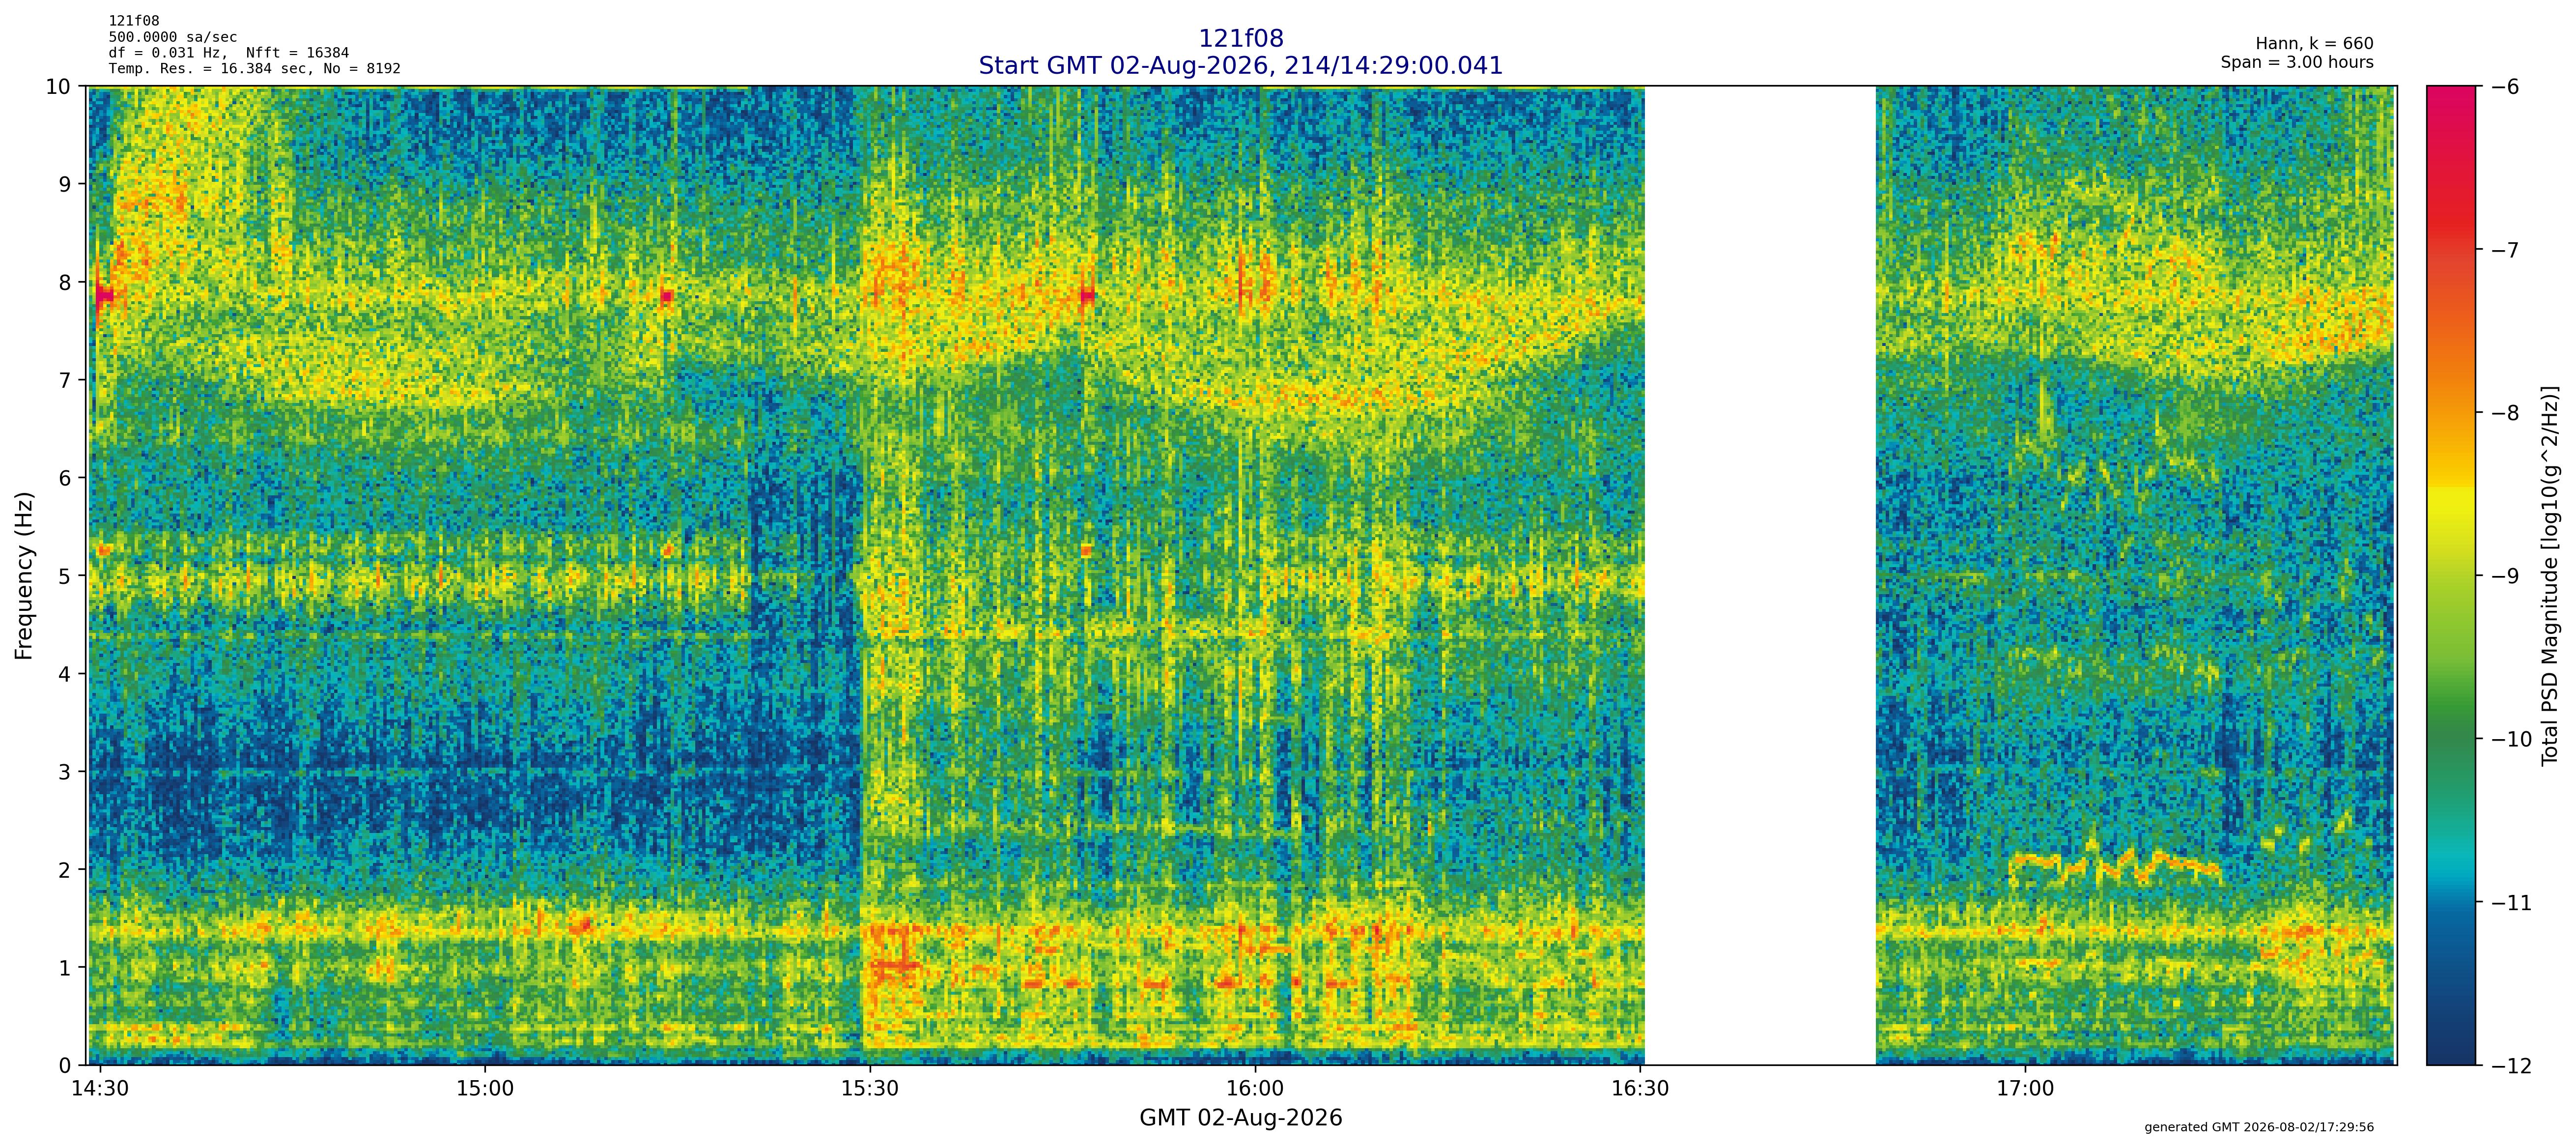
Task: Select the "17:00" time axis tick label
Action: [x=2025, y=1088]
